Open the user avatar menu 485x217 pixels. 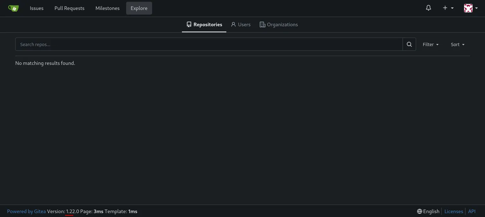coord(471,8)
